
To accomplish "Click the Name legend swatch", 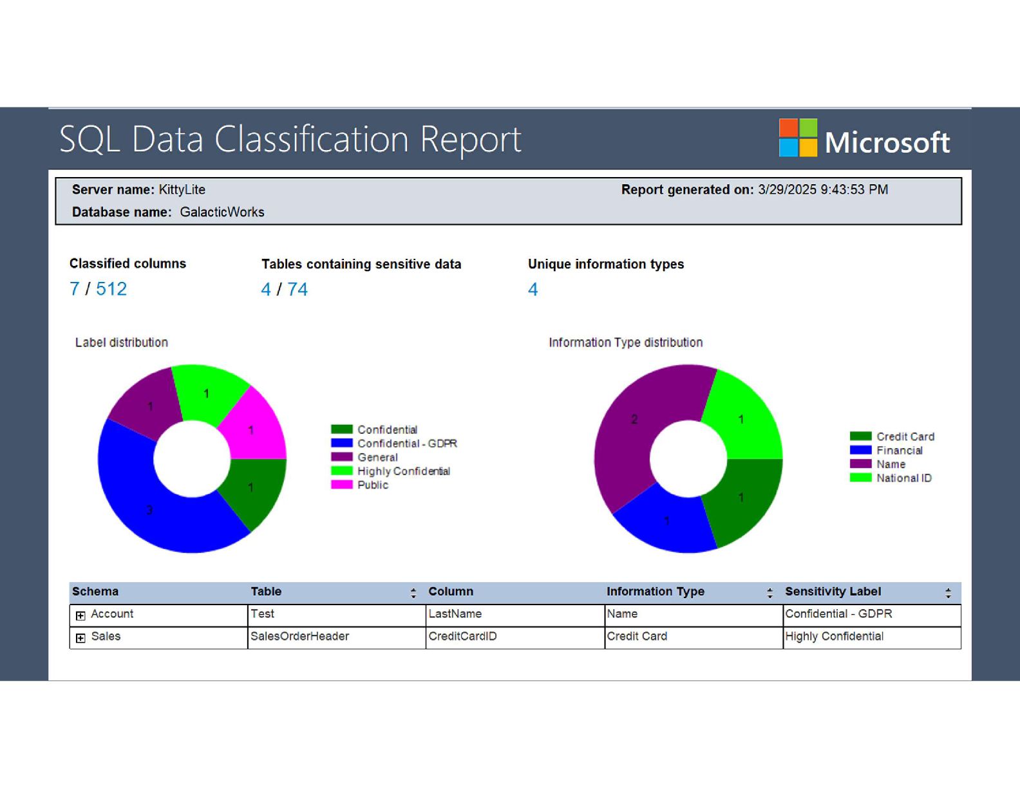I will [860, 464].
